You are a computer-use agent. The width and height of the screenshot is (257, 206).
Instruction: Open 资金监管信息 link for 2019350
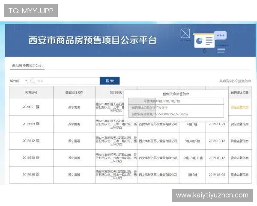point(240,158)
